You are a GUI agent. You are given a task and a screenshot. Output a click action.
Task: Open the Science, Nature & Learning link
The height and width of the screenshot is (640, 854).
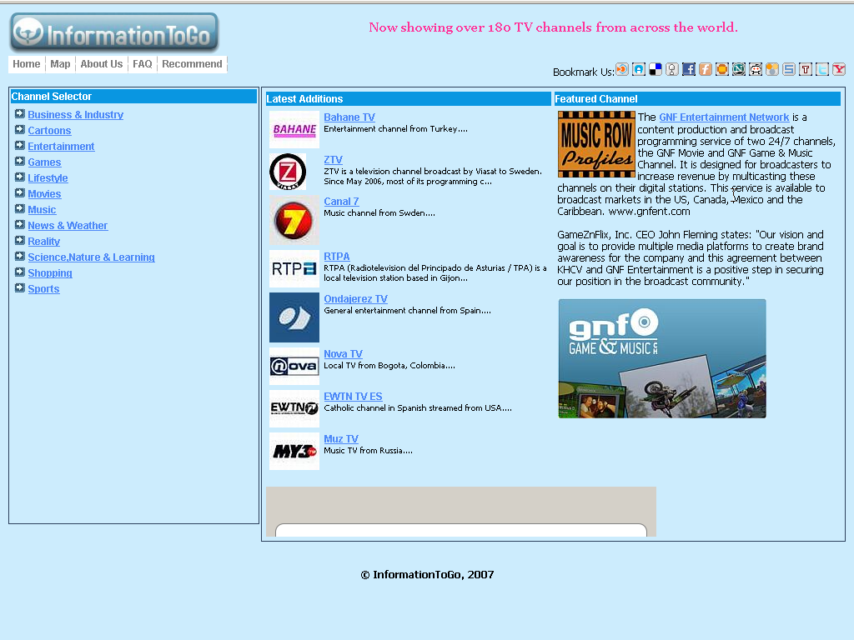[92, 257]
